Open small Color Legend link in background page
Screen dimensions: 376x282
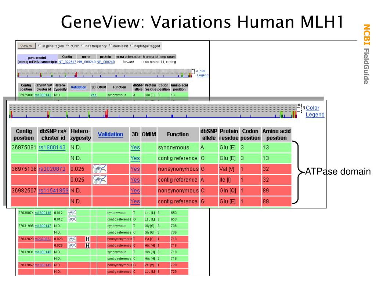tap(202, 73)
